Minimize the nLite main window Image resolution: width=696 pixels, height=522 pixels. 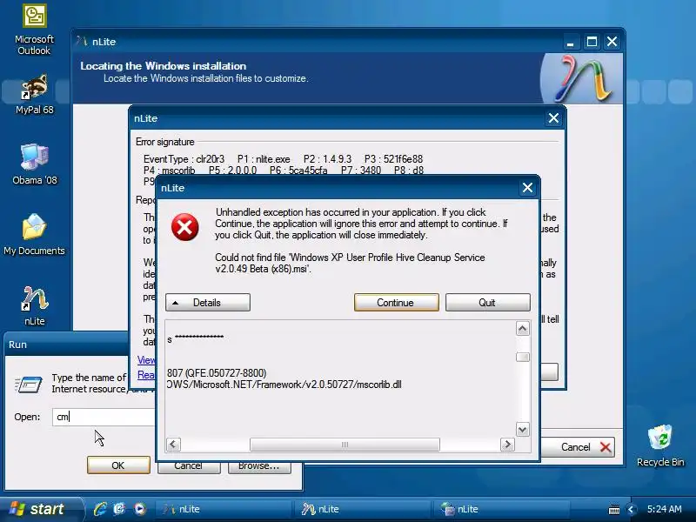pyautogui.click(x=571, y=42)
